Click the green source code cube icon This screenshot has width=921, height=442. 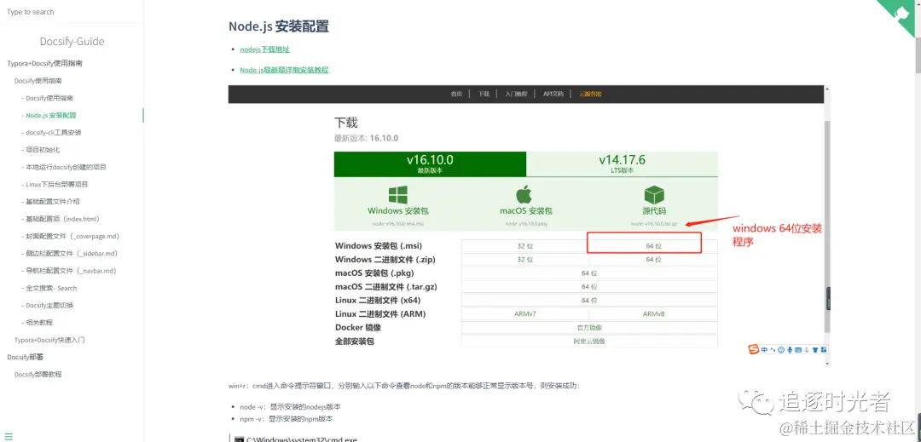(654, 195)
